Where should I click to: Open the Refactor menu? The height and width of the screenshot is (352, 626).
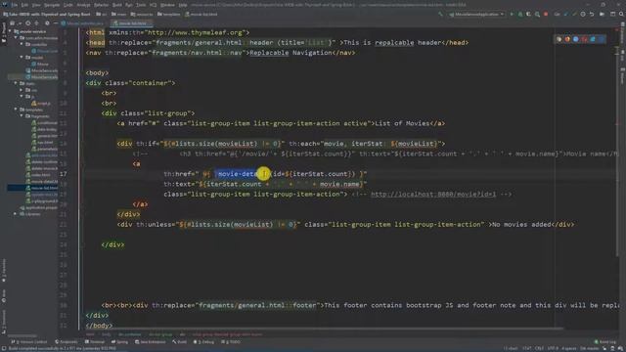(x=101, y=5)
